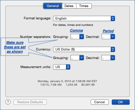The height and width of the screenshot is (110, 135).
Task: Click the Period annotation label
Action: (x=108, y=31)
